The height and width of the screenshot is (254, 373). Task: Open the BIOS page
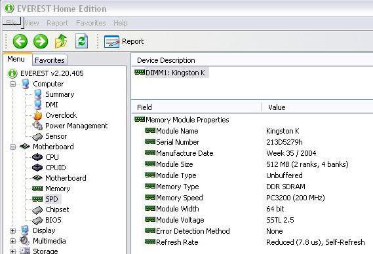[x=53, y=220]
